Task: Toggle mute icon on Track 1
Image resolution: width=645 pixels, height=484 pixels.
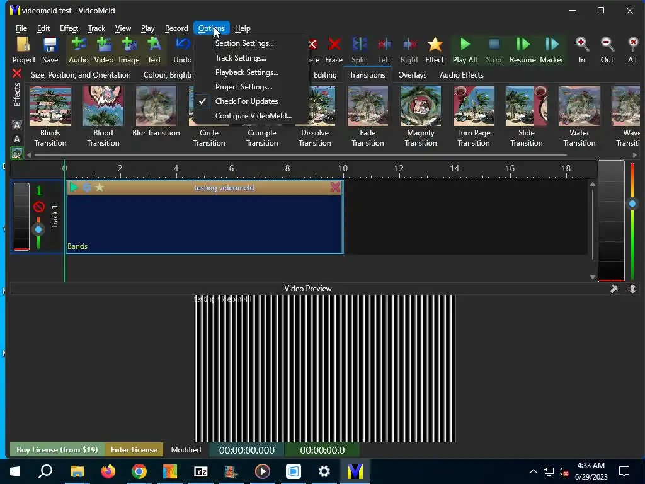Action: 38,206
